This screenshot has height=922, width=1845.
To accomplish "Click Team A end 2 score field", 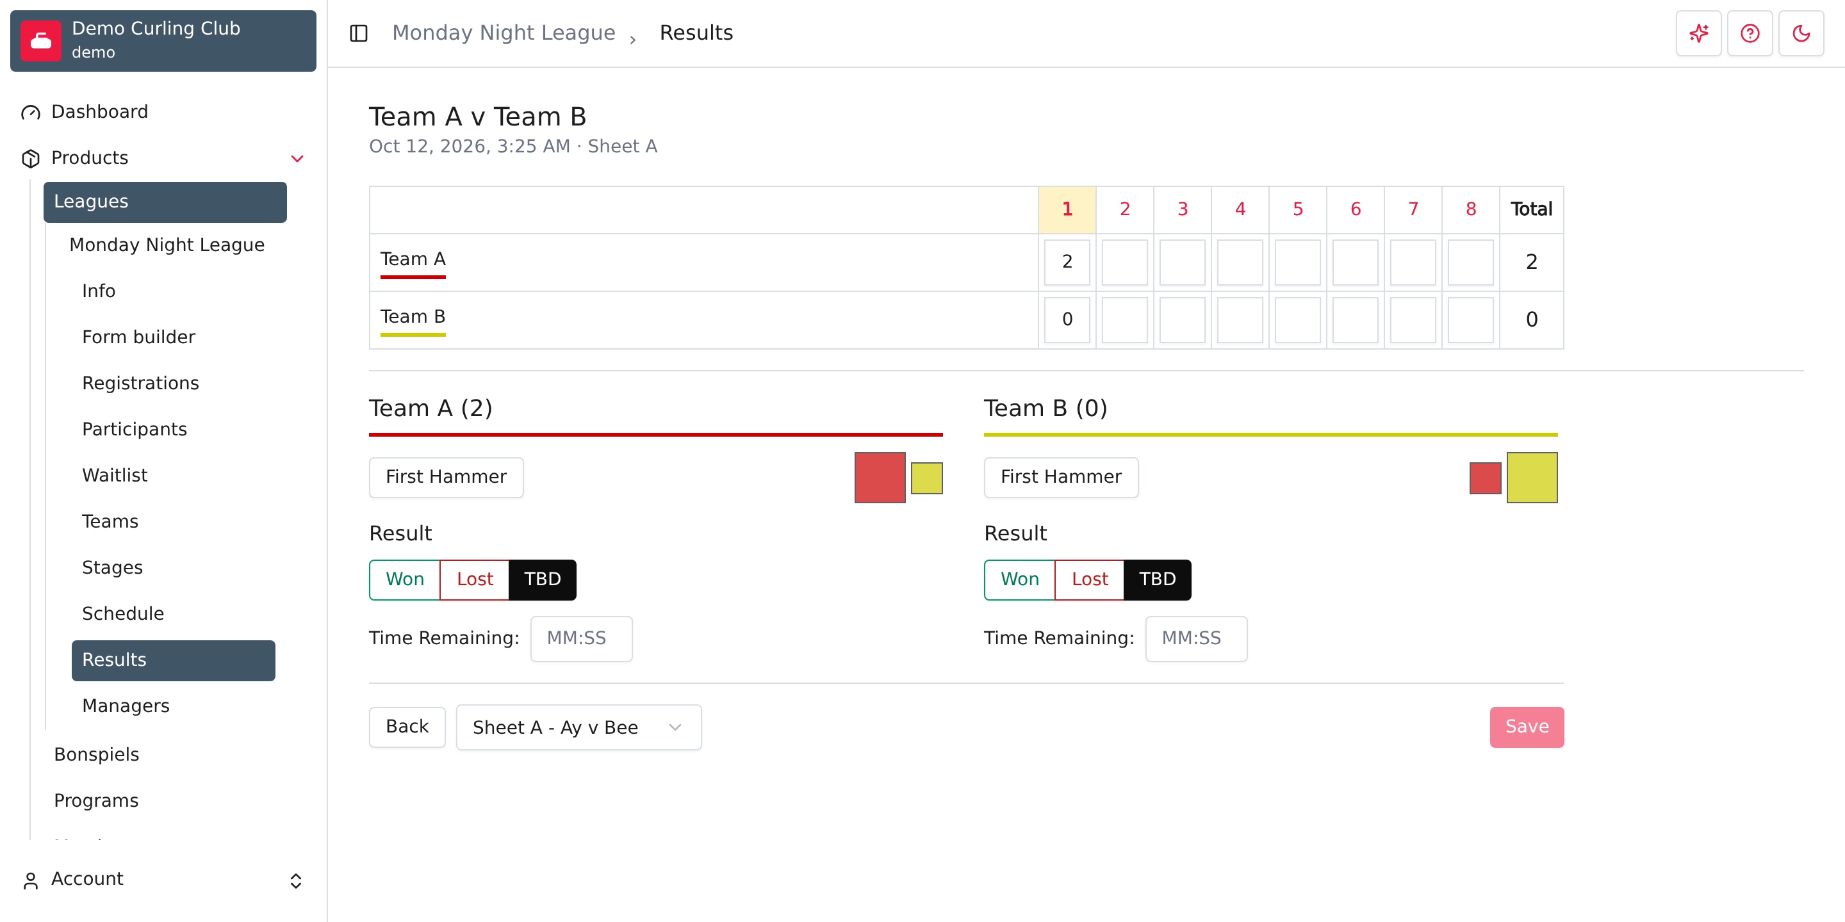I will [x=1124, y=262].
